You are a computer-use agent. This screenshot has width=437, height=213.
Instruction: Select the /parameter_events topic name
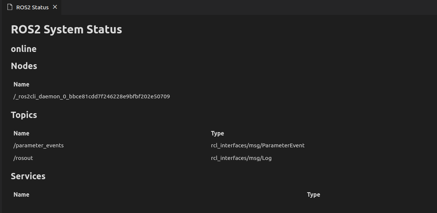(x=39, y=145)
